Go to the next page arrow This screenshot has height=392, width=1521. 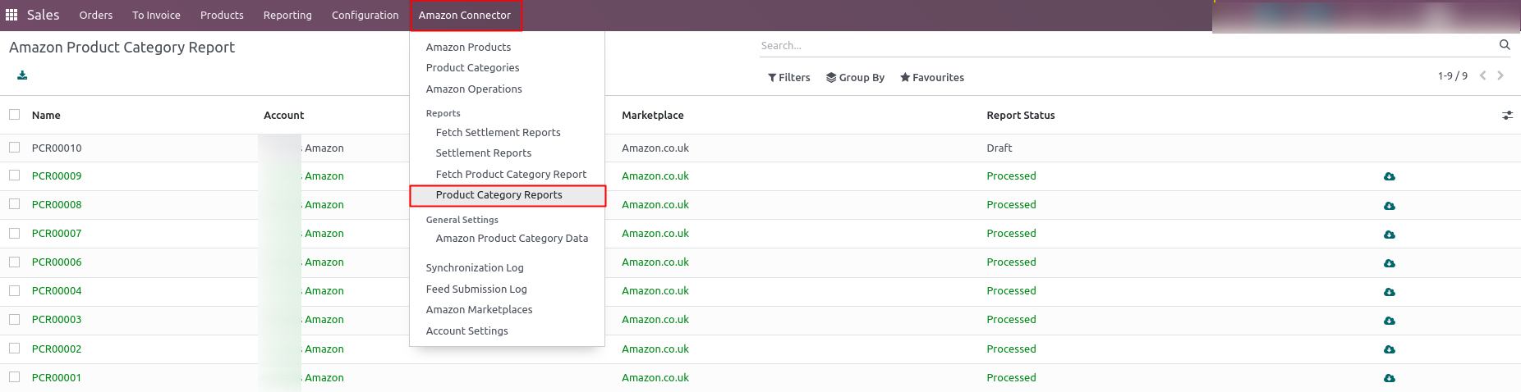click(1500, 75)
